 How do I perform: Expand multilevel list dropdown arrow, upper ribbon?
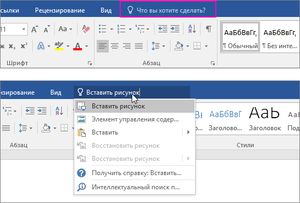[x=148, y=30]
